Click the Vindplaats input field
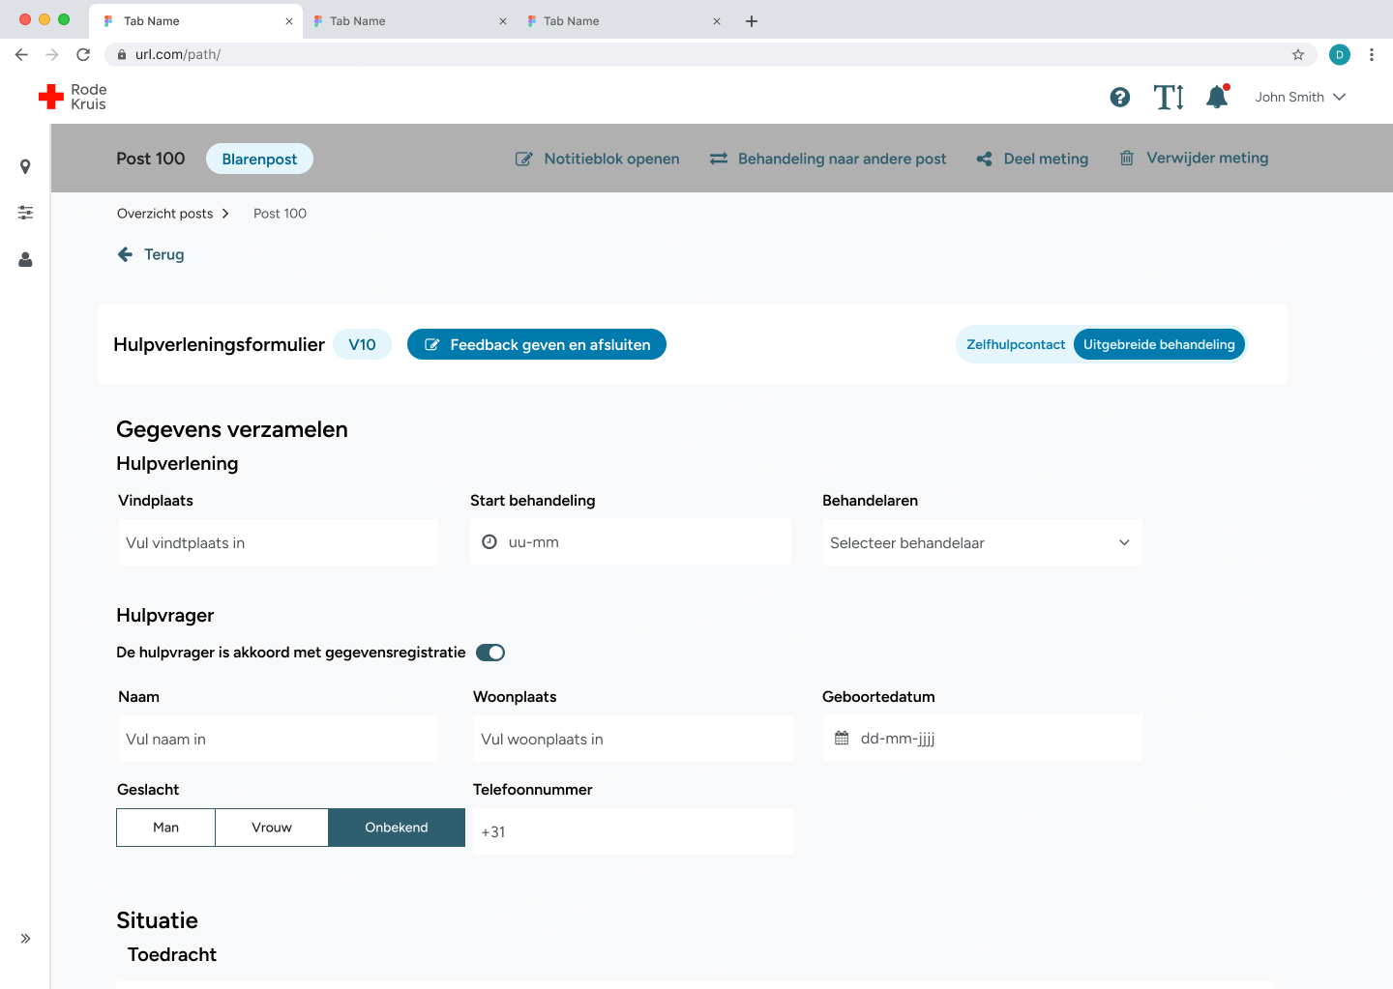This screenshot has width=1393, height=989. 279,542
